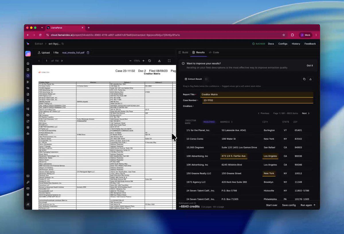The width and height of the screenshot is (344, 234).
Task: Switch to the Build tab
Action: [183, 52]
